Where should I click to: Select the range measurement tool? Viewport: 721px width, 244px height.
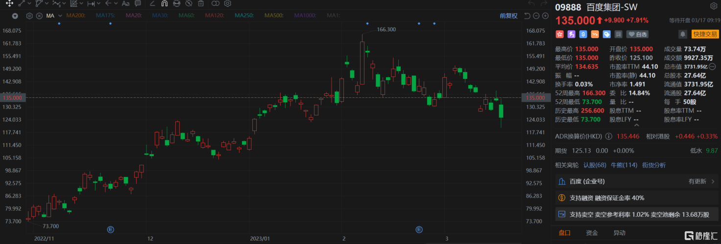pos(91,3)
